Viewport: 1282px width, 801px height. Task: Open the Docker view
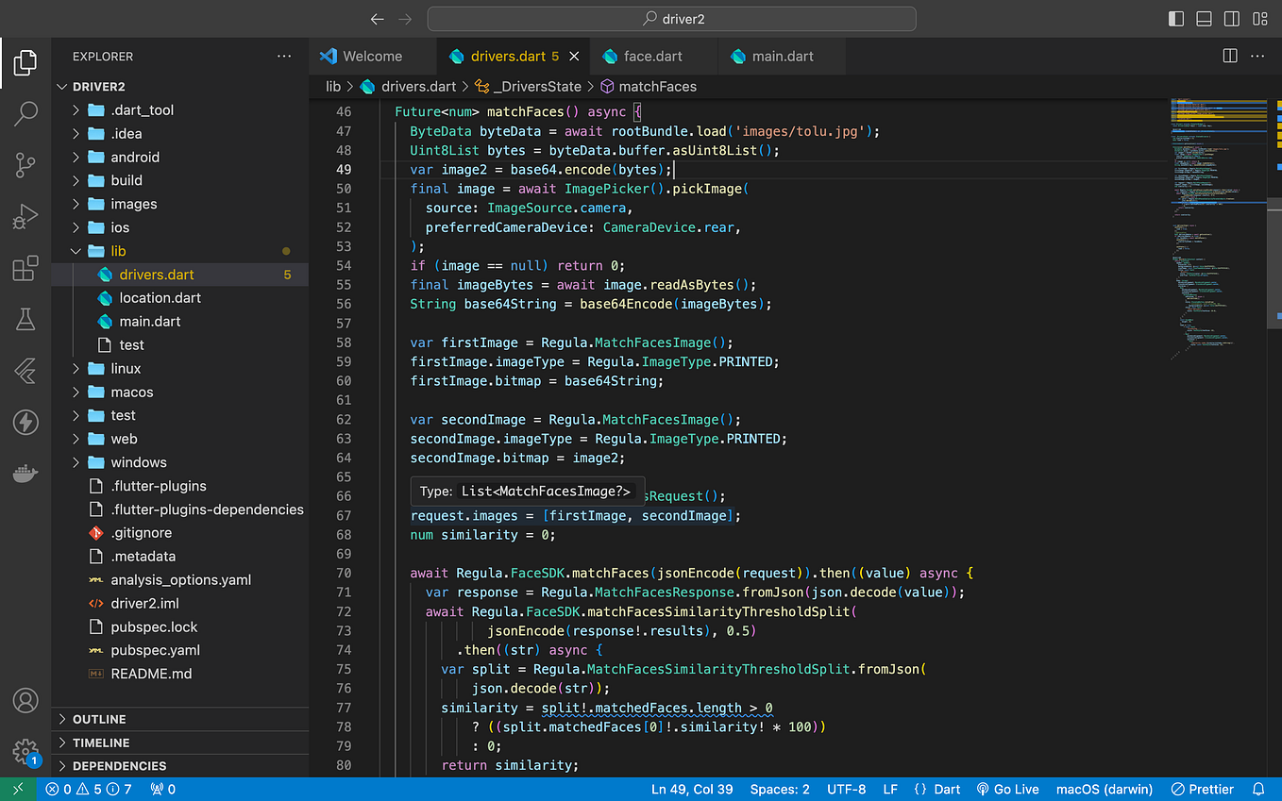tap(25, 473)
